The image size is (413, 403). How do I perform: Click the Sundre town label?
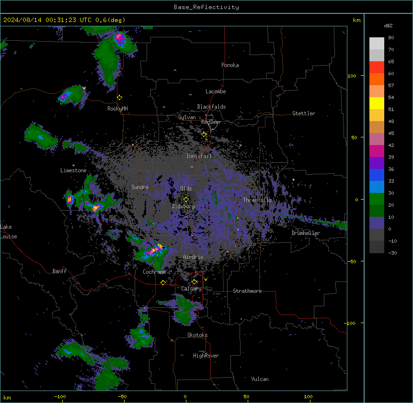pos(140,187)
